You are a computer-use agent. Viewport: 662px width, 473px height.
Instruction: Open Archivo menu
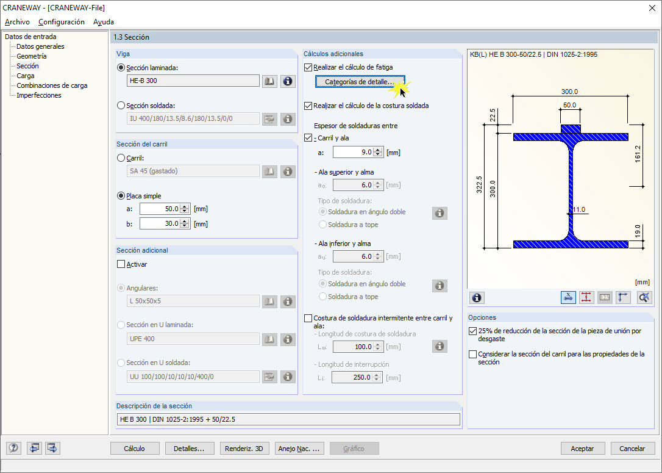click(17, 22)
